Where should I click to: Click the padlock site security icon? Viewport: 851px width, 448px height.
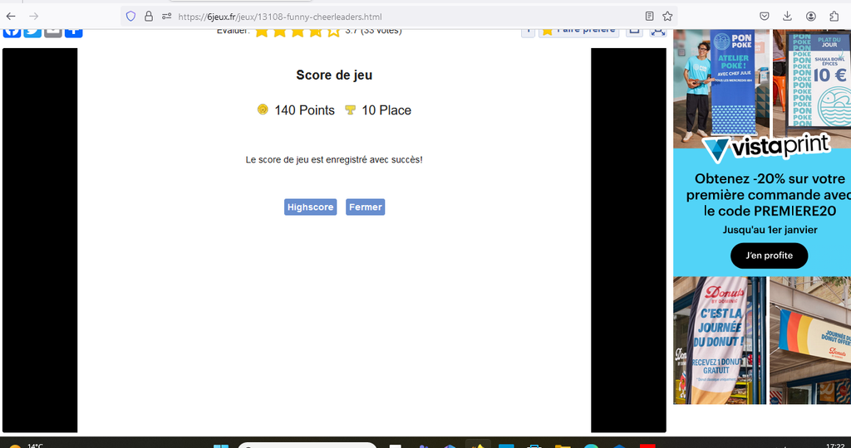(x=149, y=16)
